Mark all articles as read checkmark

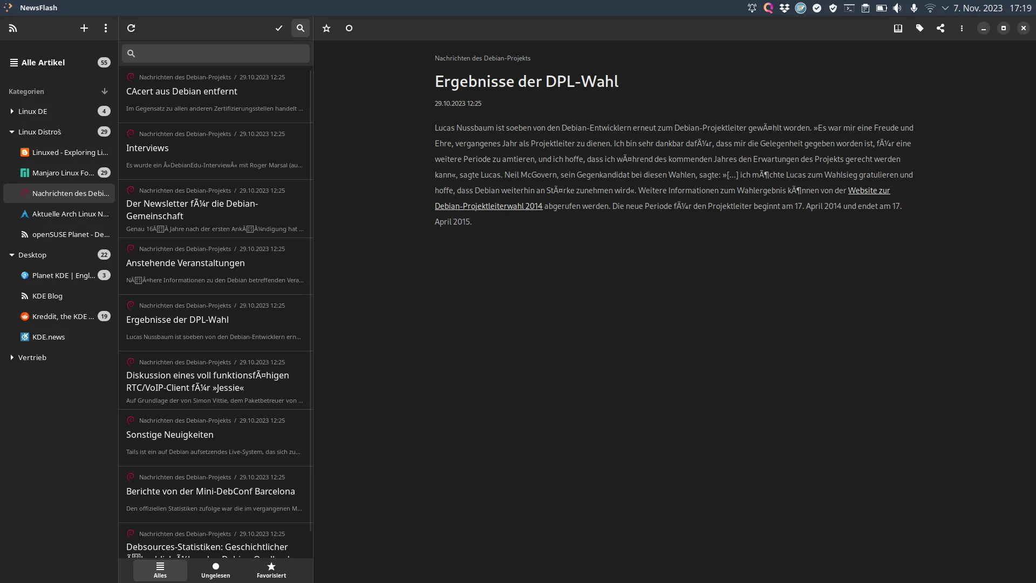click(x=279, y=28)
